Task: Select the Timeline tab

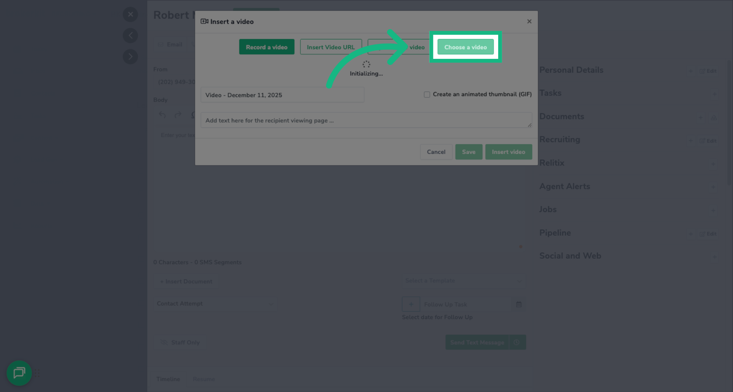Action: click(x=168, y=379)
